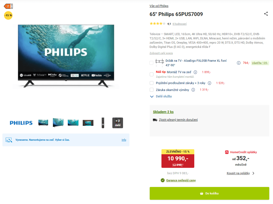Enable Pojištění prodloužené záruky + 3 roky checkbox
273x204 pixels.
[152, 83]
